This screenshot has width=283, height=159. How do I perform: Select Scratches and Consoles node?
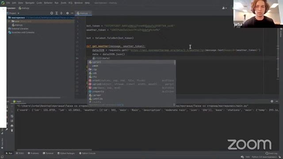pyautogui.click(x=21, y=32)
